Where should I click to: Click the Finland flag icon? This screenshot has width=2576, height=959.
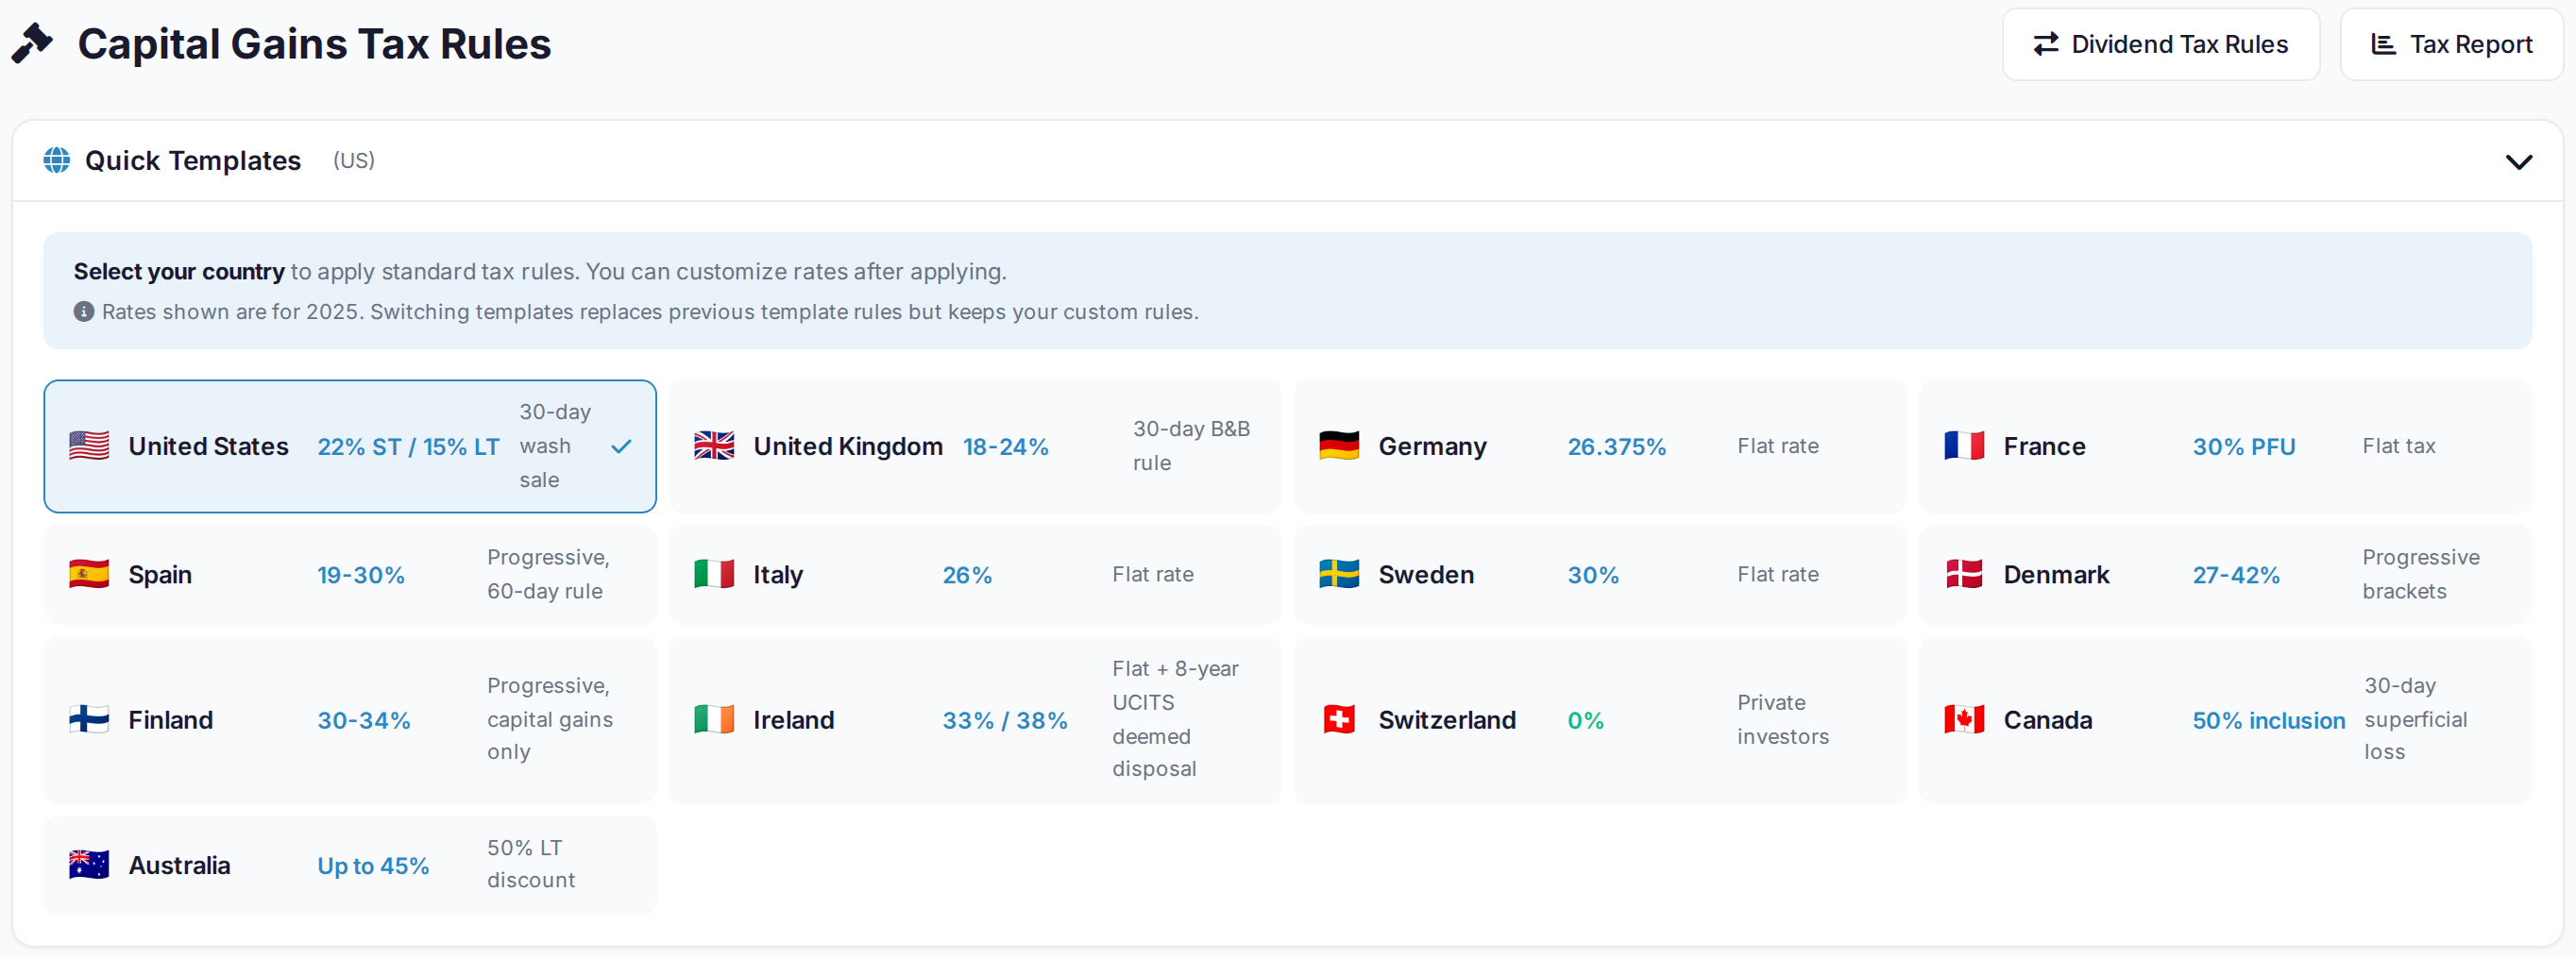tap(89, 719)
